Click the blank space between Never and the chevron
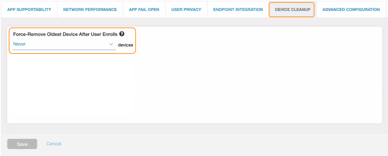This screenshot has width=388, height=156. point(66,44)
